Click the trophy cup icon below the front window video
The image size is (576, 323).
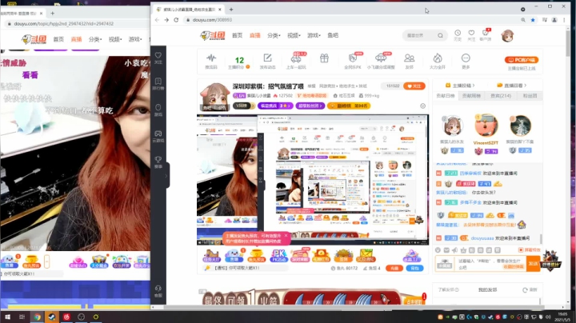257,256
